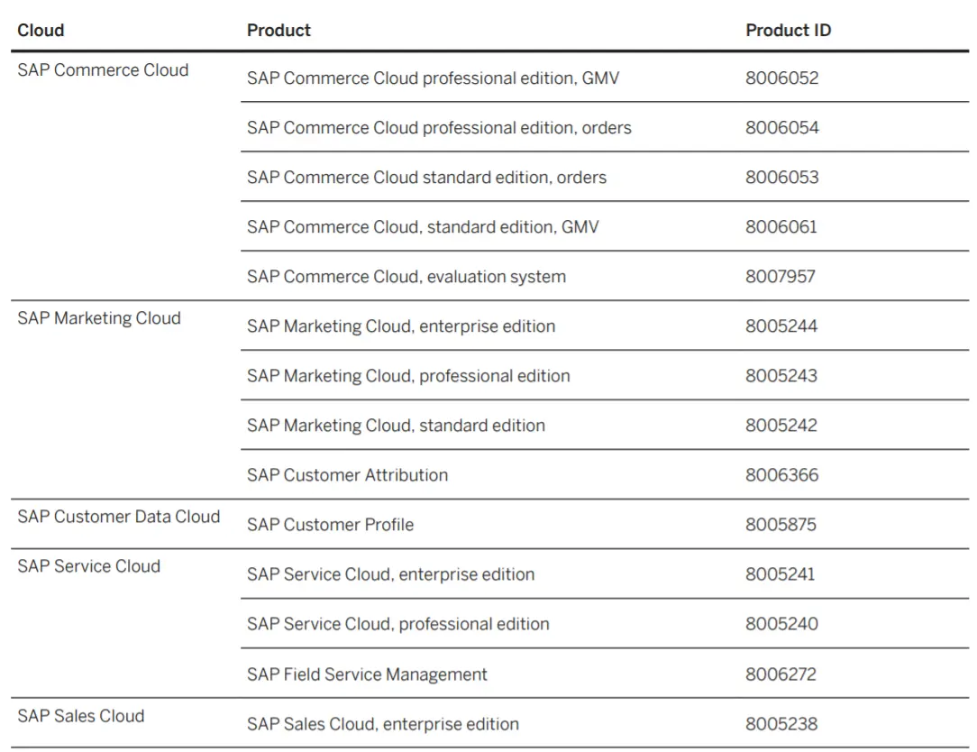Click the SAP Sales Cloud category cell
Screen dimensions: 977x752
tap(80, 716)
